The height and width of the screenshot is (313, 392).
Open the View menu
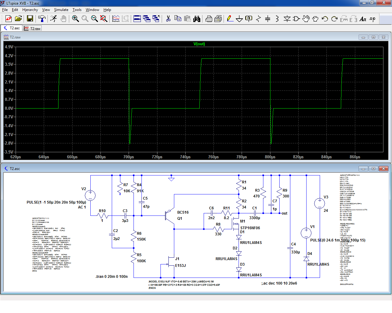(x=46, y=10)
